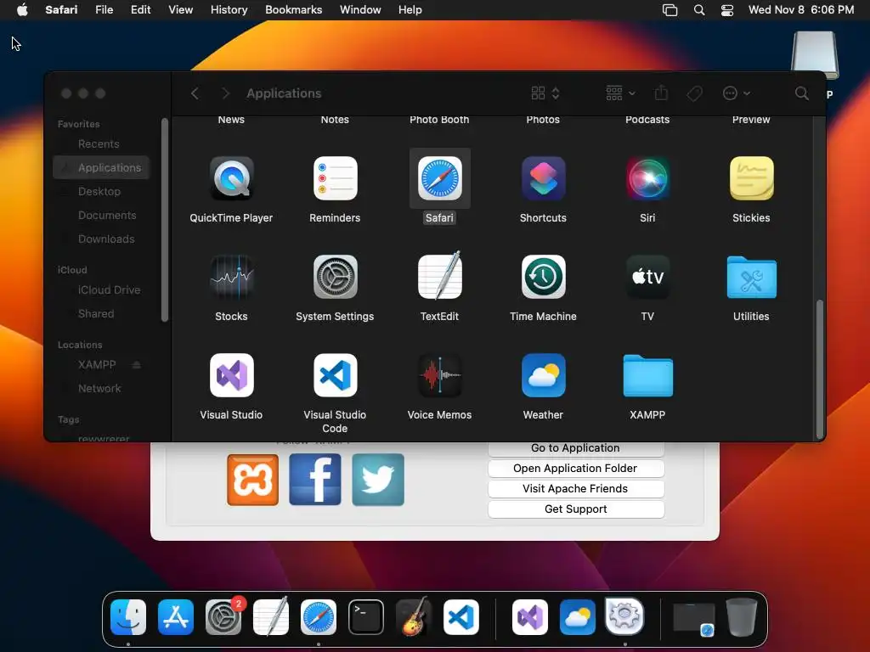
Task: Select the Reminders app icon
Action: (x=335, y=178)
